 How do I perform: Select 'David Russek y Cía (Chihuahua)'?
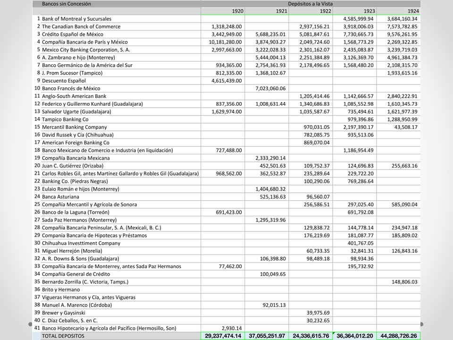121,135
